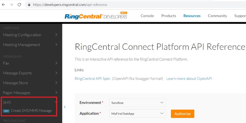Expand the Fax section chevron
Screen dimensions: 246x123
tap(56, 63)
